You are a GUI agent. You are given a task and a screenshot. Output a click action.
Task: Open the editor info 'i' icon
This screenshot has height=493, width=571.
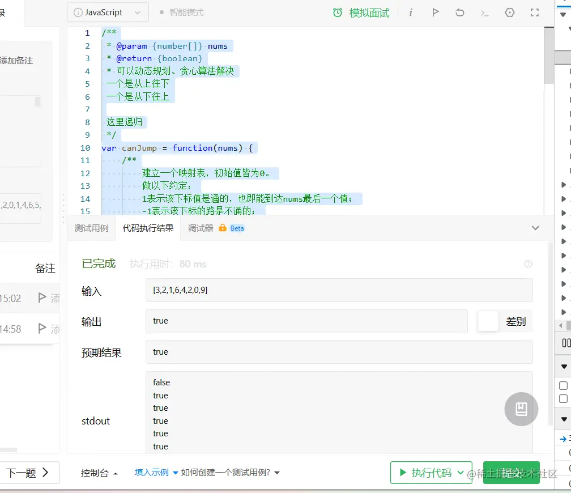coord(410,13)
